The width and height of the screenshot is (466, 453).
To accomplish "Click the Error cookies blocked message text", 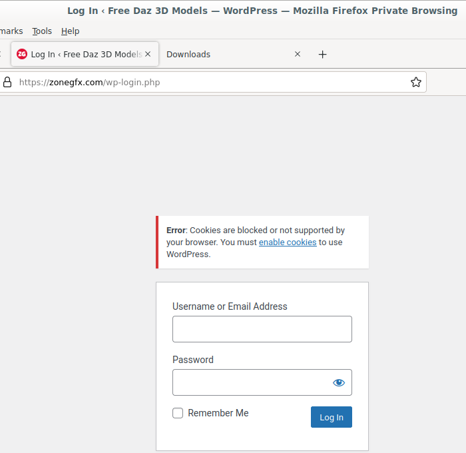I will click(255, 242).
